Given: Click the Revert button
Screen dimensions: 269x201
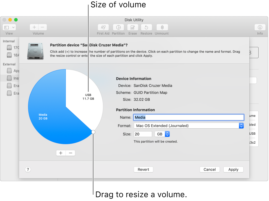Looking at the screenshot, I should pos(143,170).
